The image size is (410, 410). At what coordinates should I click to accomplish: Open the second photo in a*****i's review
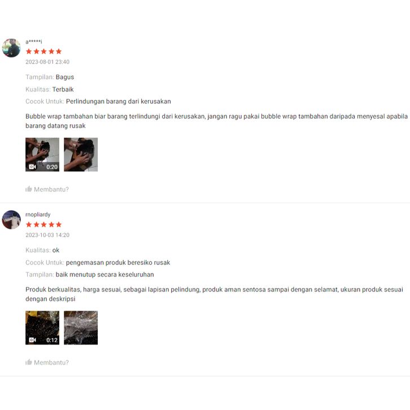point(81,155)
